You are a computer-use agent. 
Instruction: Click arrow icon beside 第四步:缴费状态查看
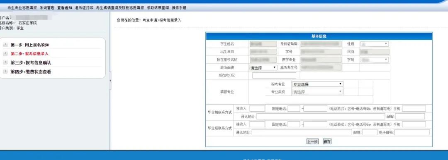pos(5,72)
